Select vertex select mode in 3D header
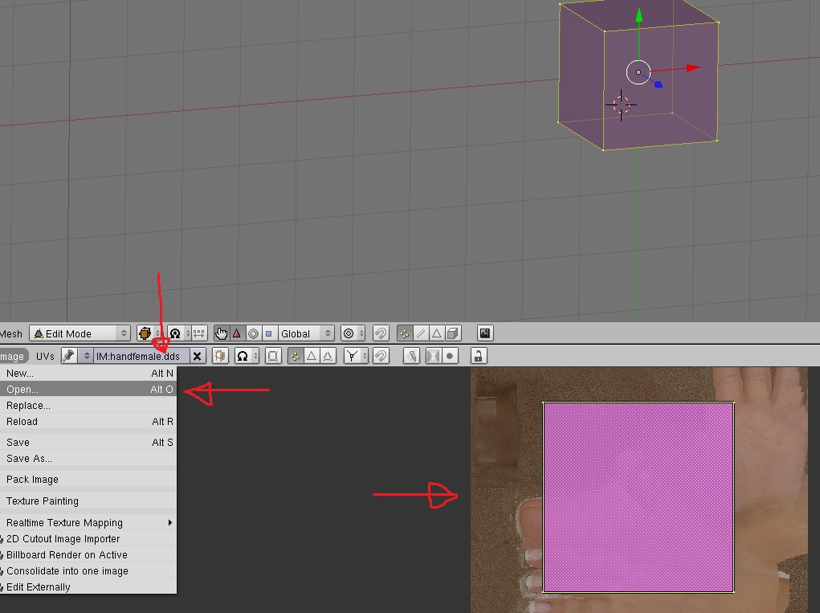The width and height of the screenshot is (820, 613). coord(405,333)
